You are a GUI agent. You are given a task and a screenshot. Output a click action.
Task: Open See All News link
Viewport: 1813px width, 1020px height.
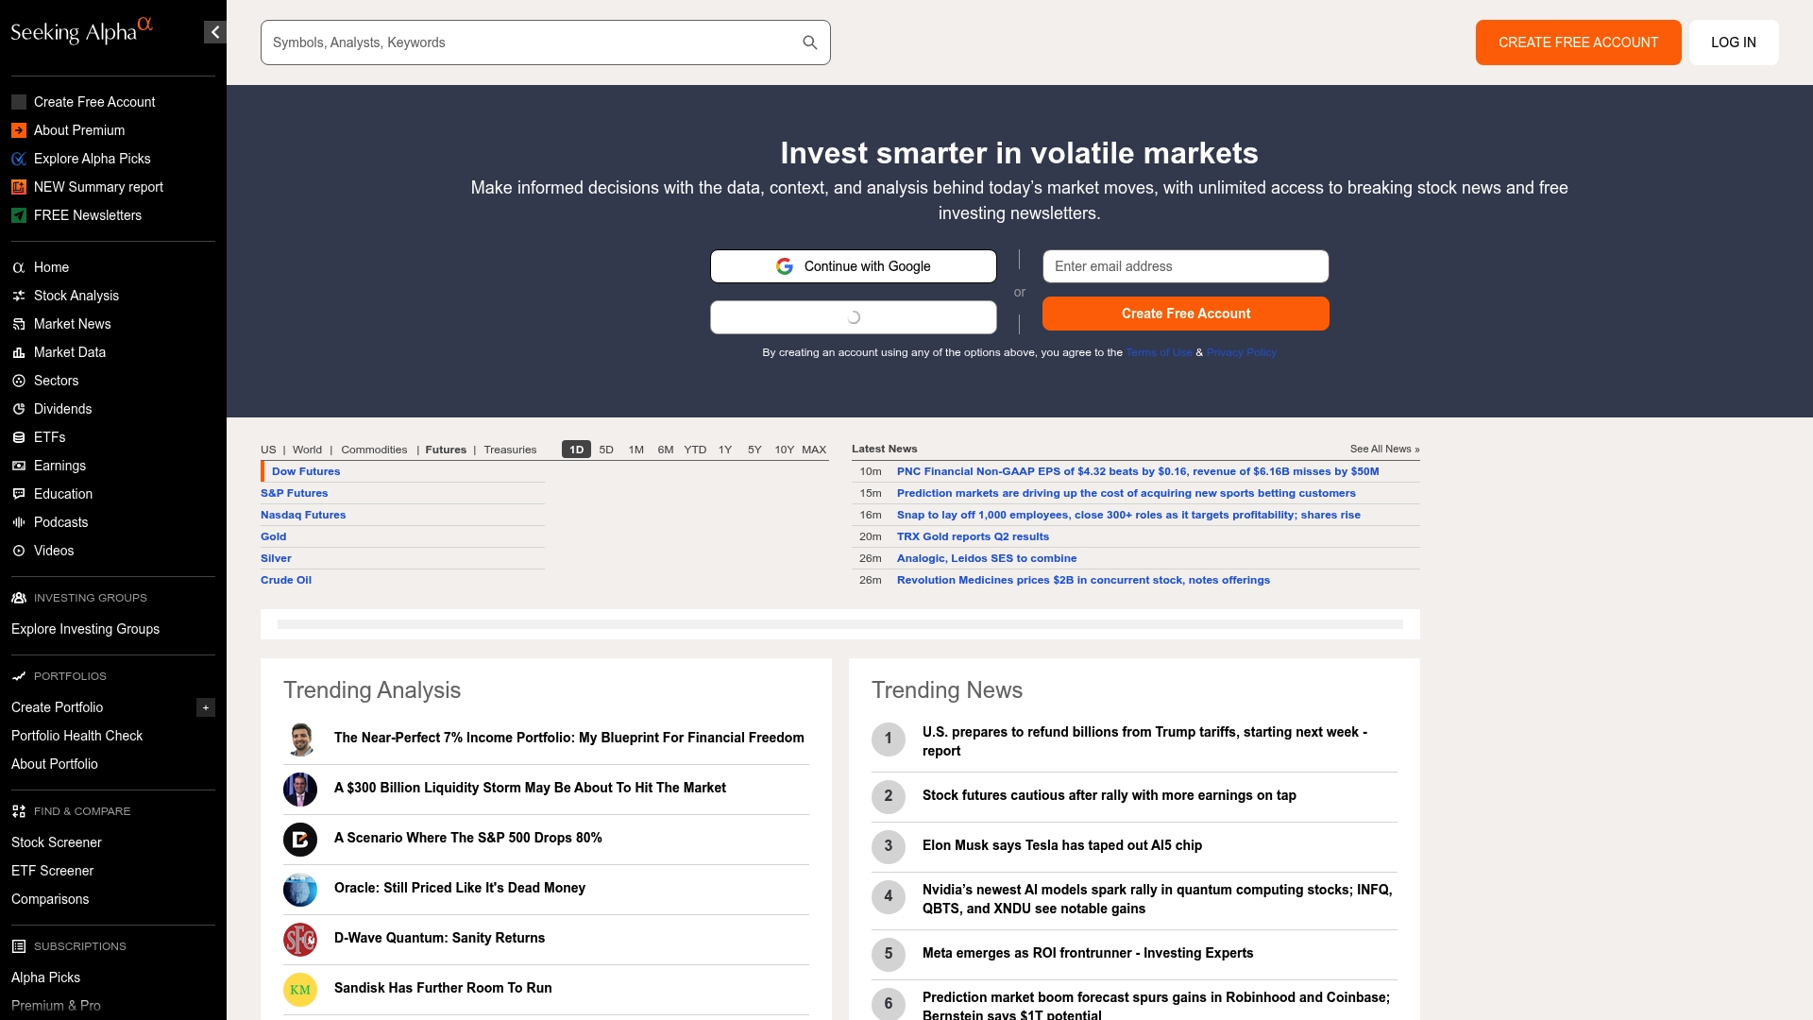[1384, 449]
